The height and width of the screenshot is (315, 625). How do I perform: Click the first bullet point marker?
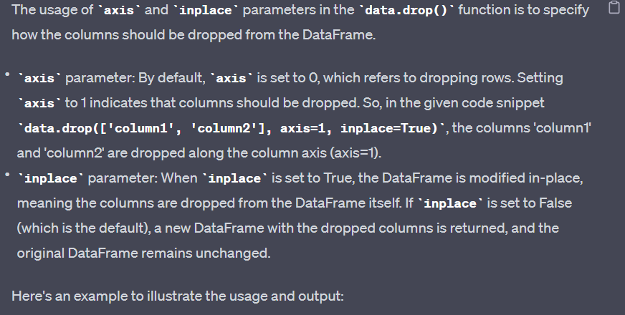[7, 75]
